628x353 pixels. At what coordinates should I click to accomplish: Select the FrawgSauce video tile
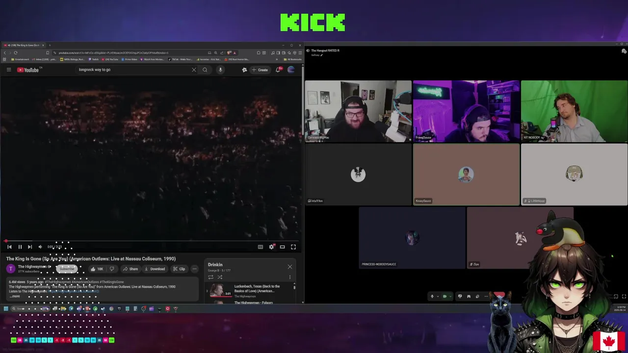(466, 111)
